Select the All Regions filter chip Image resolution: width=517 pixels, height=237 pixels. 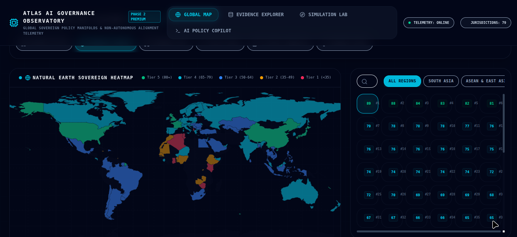point(402,81)
